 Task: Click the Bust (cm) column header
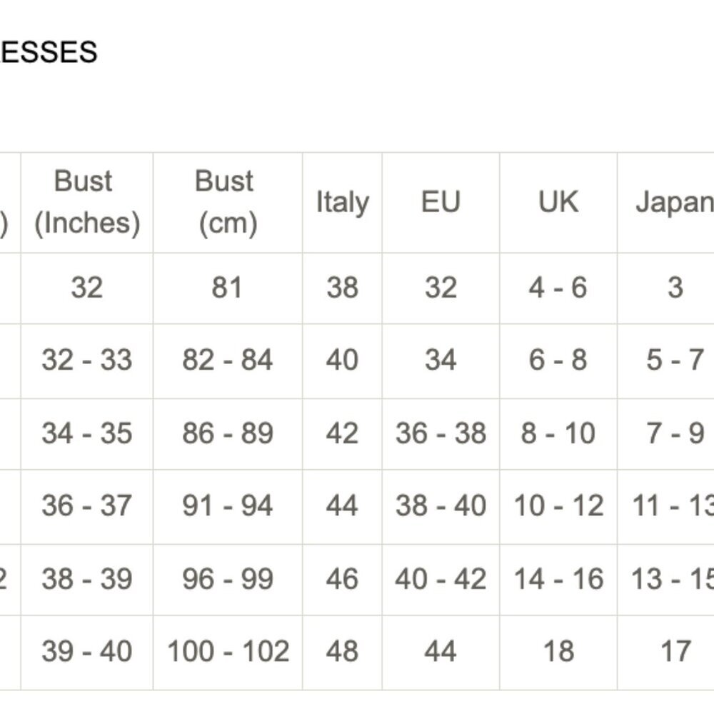[x=228, y=203]
